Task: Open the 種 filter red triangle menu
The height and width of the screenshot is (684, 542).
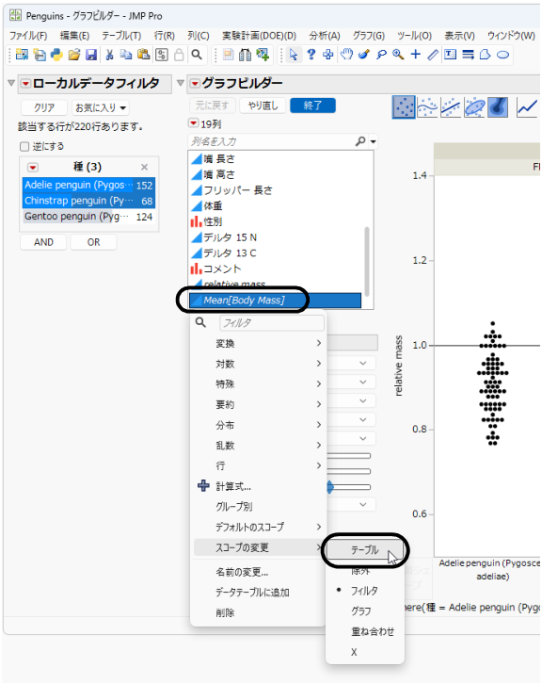Action: click(33, 168)
